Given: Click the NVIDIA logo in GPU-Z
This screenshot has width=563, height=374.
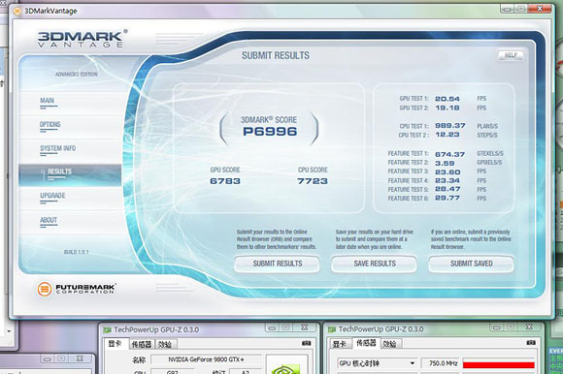Looking at the screenshot, I should (x=286, y=368).
